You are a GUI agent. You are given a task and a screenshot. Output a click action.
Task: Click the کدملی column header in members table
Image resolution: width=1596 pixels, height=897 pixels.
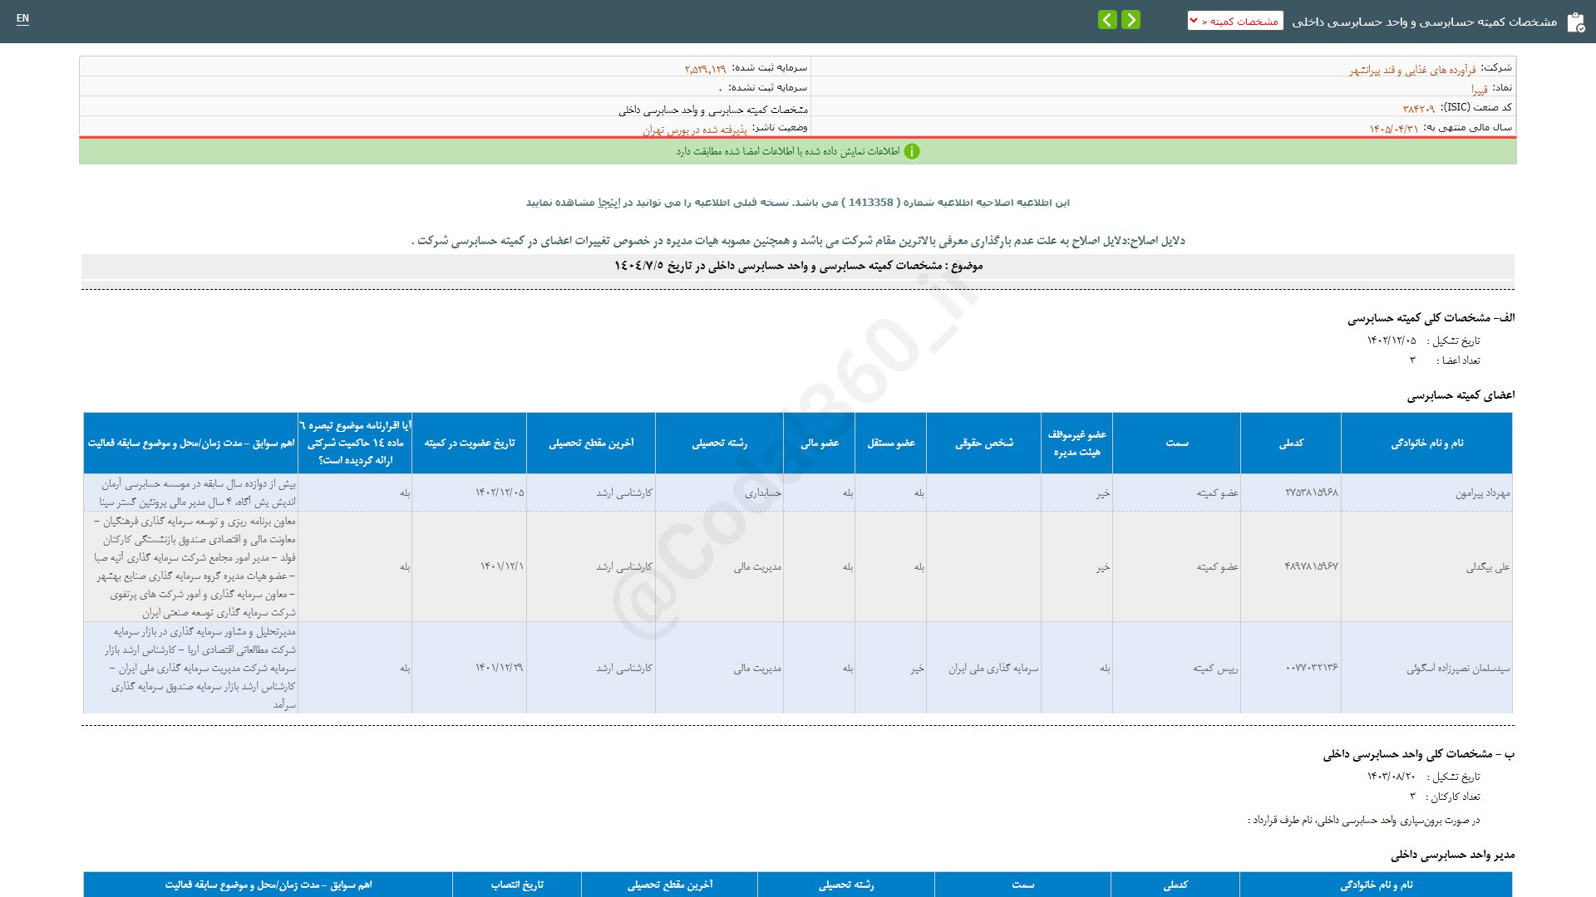1291,444
